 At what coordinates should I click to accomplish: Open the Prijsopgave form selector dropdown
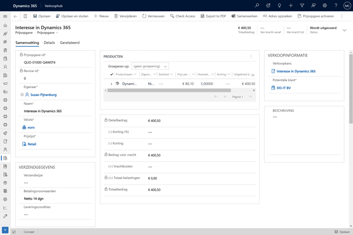pyautogui.click(x=48, y=32)
